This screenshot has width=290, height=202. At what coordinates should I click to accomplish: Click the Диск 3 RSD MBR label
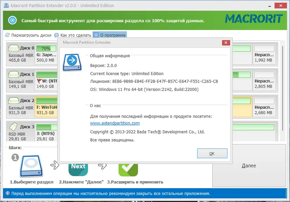(17, 134)
